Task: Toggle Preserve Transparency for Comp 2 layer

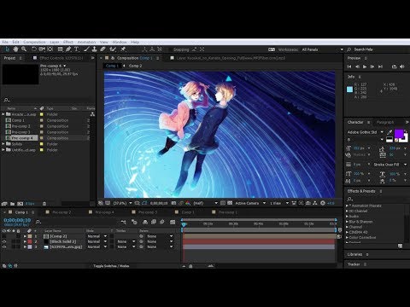Action: (x=112, y=236)
